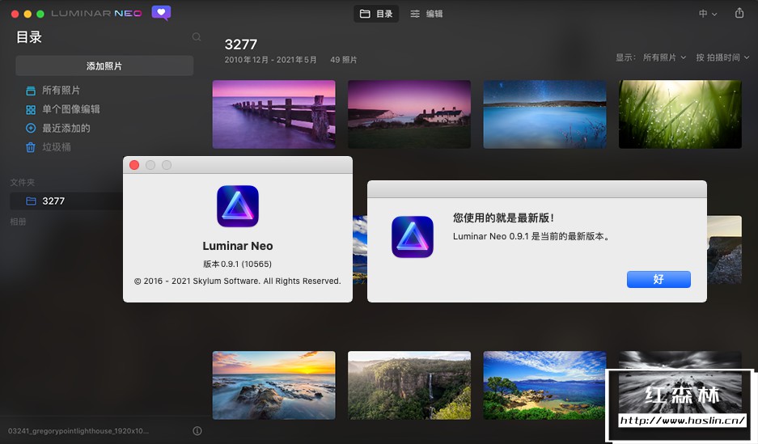Click Luminar Neo logo in About window
Image resolution: width=758 pixels, height=444 pixels.
(237, 206)
